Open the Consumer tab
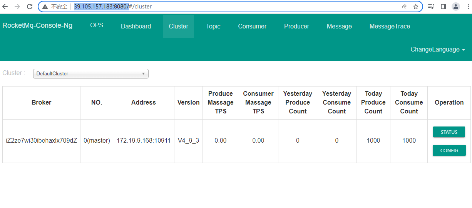The width and height of the screenshot is (472, 208). (x=252, y=26)
